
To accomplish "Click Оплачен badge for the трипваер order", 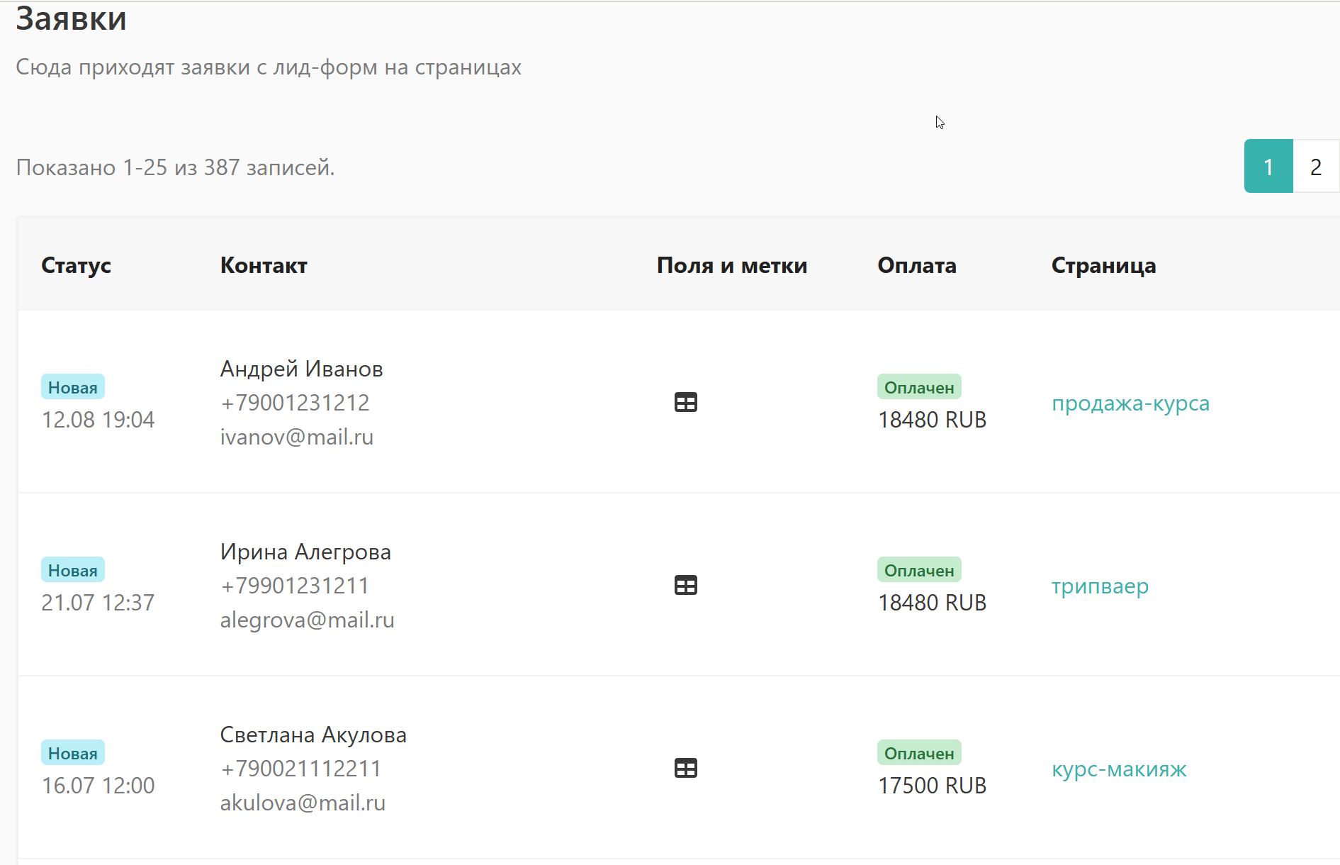I will tap(918, 570).
